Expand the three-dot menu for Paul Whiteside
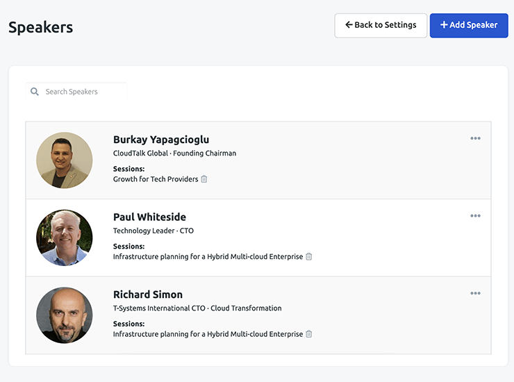This screenshot has height=382, width=514. coord(475,216)
